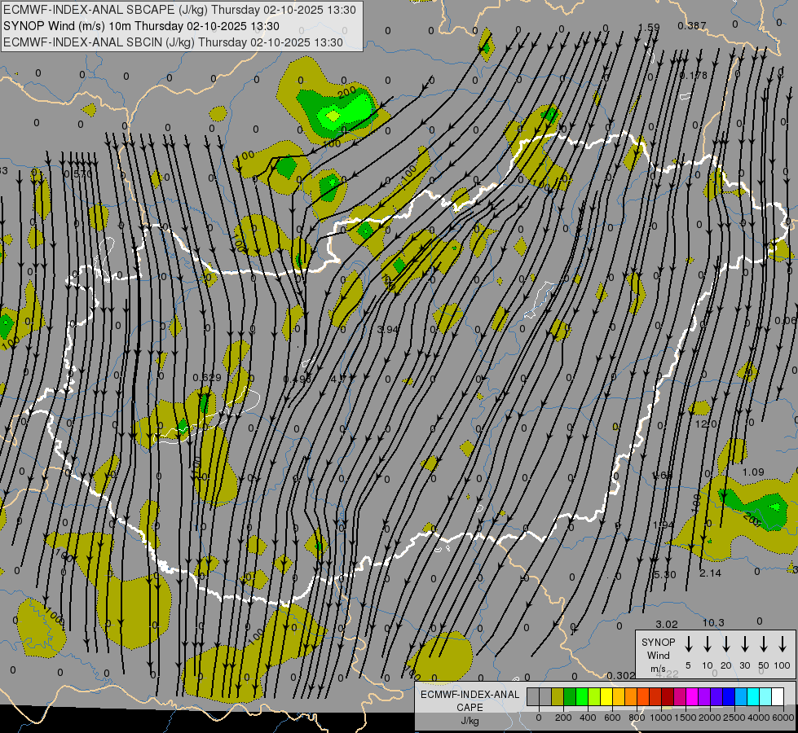Select the 0.529 value on the map
The width and height of the screenshot is (798, 733).
pyautogui.click(x=206, y=377)
